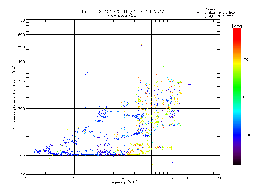The image size is (259, 194).
Task: Click the black bottom of the phase colorbar
Action: (237, 163)
